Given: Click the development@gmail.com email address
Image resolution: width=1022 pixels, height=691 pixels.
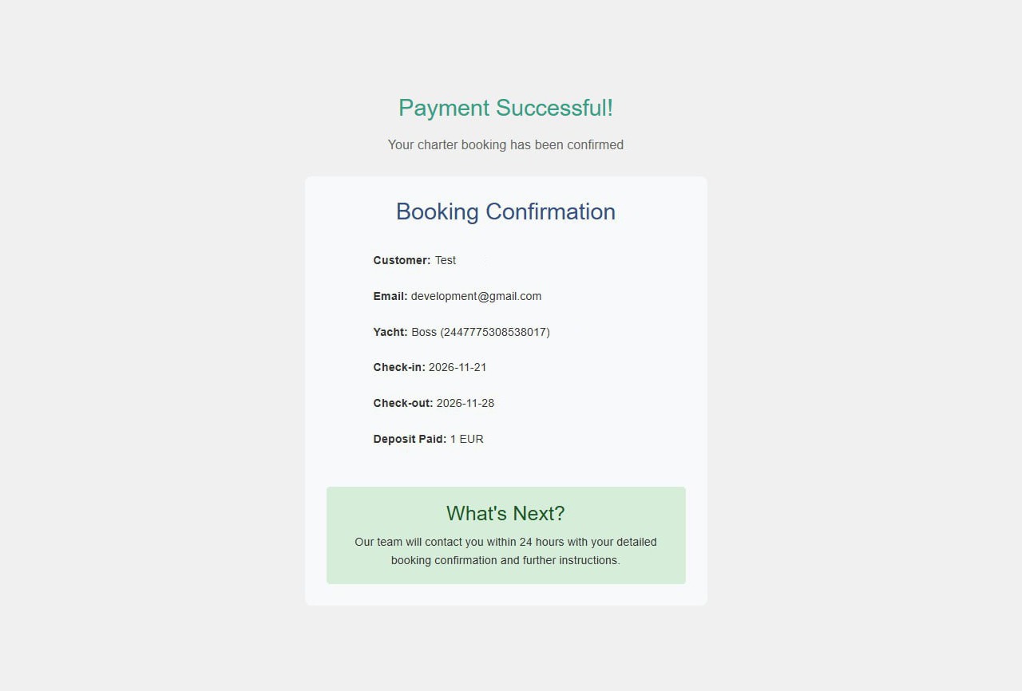Looking at the screenshot, I should click(x=476, y=296).
